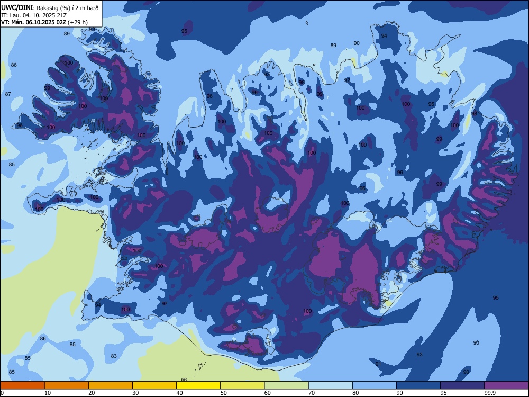This screenshot has height=397, width=529.
Task: Click the 80 tick label in the legend
Action: point(355,393)
